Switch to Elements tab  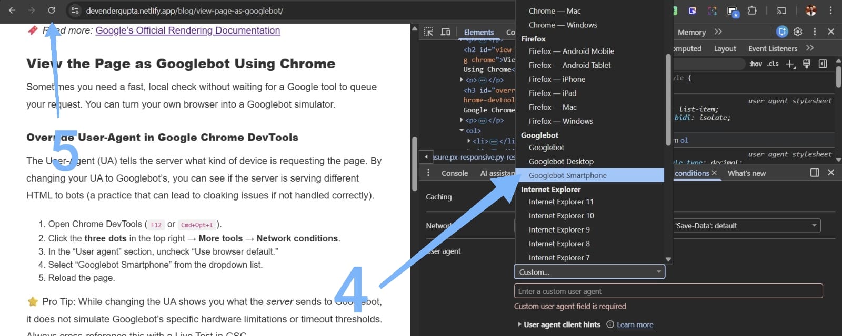click(479, 32)
